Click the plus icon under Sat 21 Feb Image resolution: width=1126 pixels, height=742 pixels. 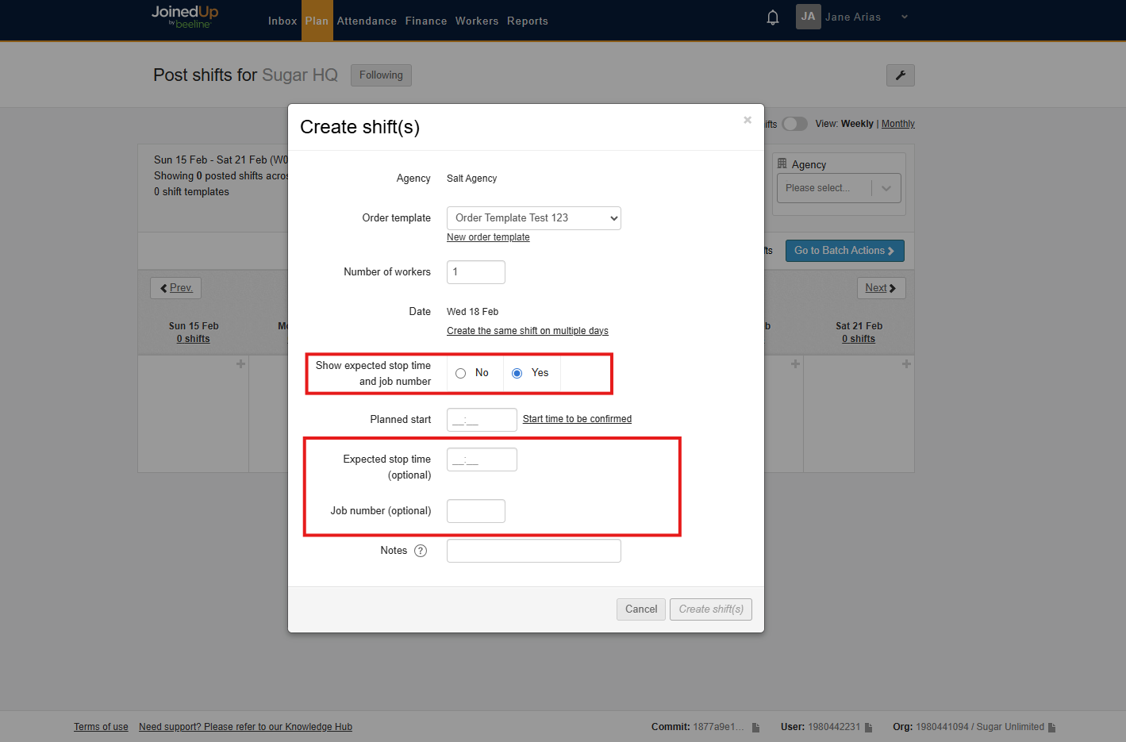[905, 364]
